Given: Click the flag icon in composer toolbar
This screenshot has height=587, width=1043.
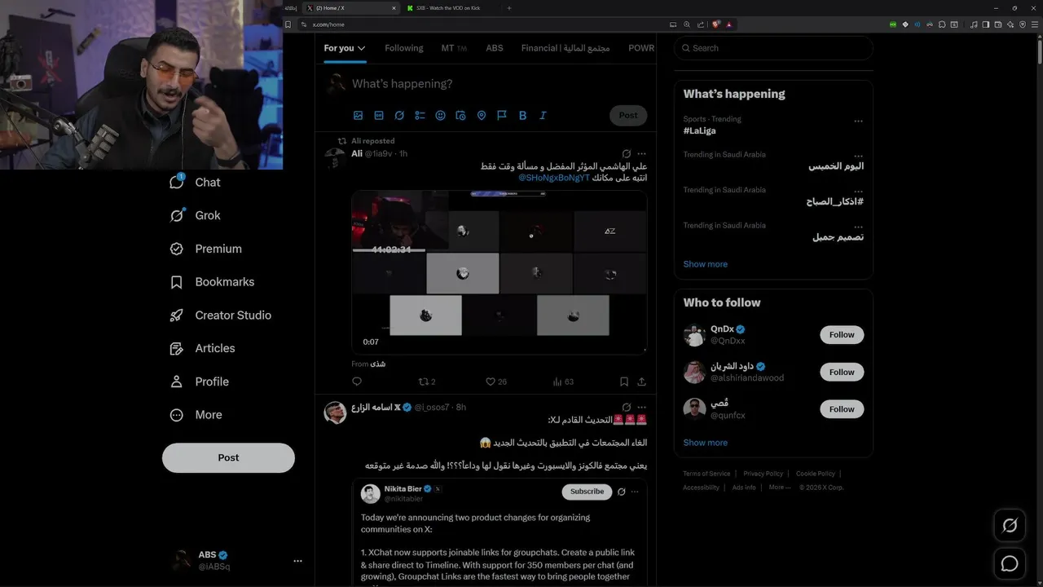Looking at the screenshot, I should point(502,116).
